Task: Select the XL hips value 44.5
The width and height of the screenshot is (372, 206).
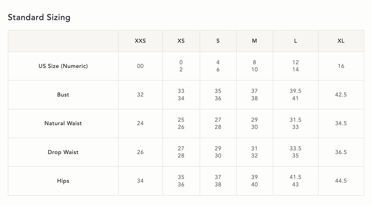Action: (341, 181)
